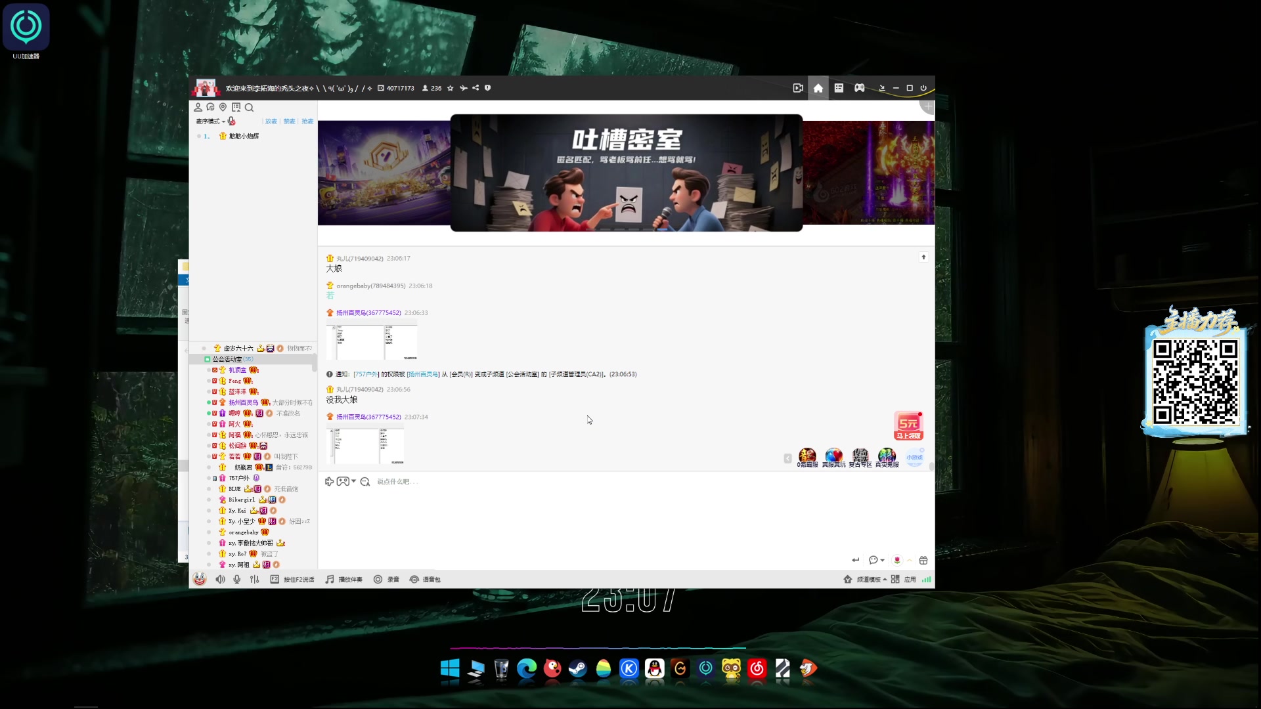Expand the 频道模板 dropdown

pyautogui.click(x=865, y=580)
